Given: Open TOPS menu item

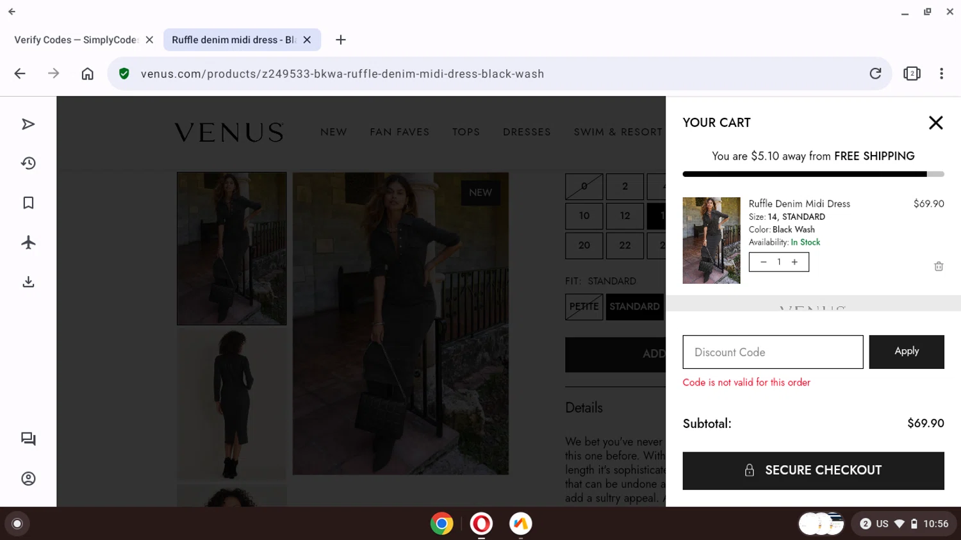Looking at the screenshot, I should [466, 132].
